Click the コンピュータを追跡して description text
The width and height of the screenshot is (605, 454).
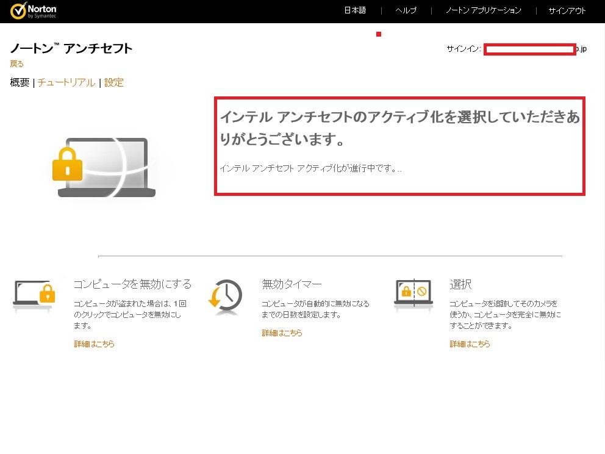pyautogui.click(x=505, y=315)
